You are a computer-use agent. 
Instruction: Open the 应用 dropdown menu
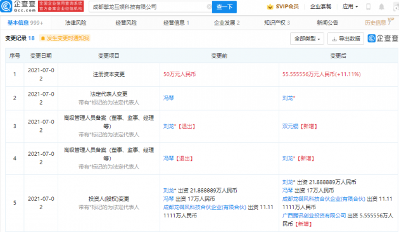point(350,6)
